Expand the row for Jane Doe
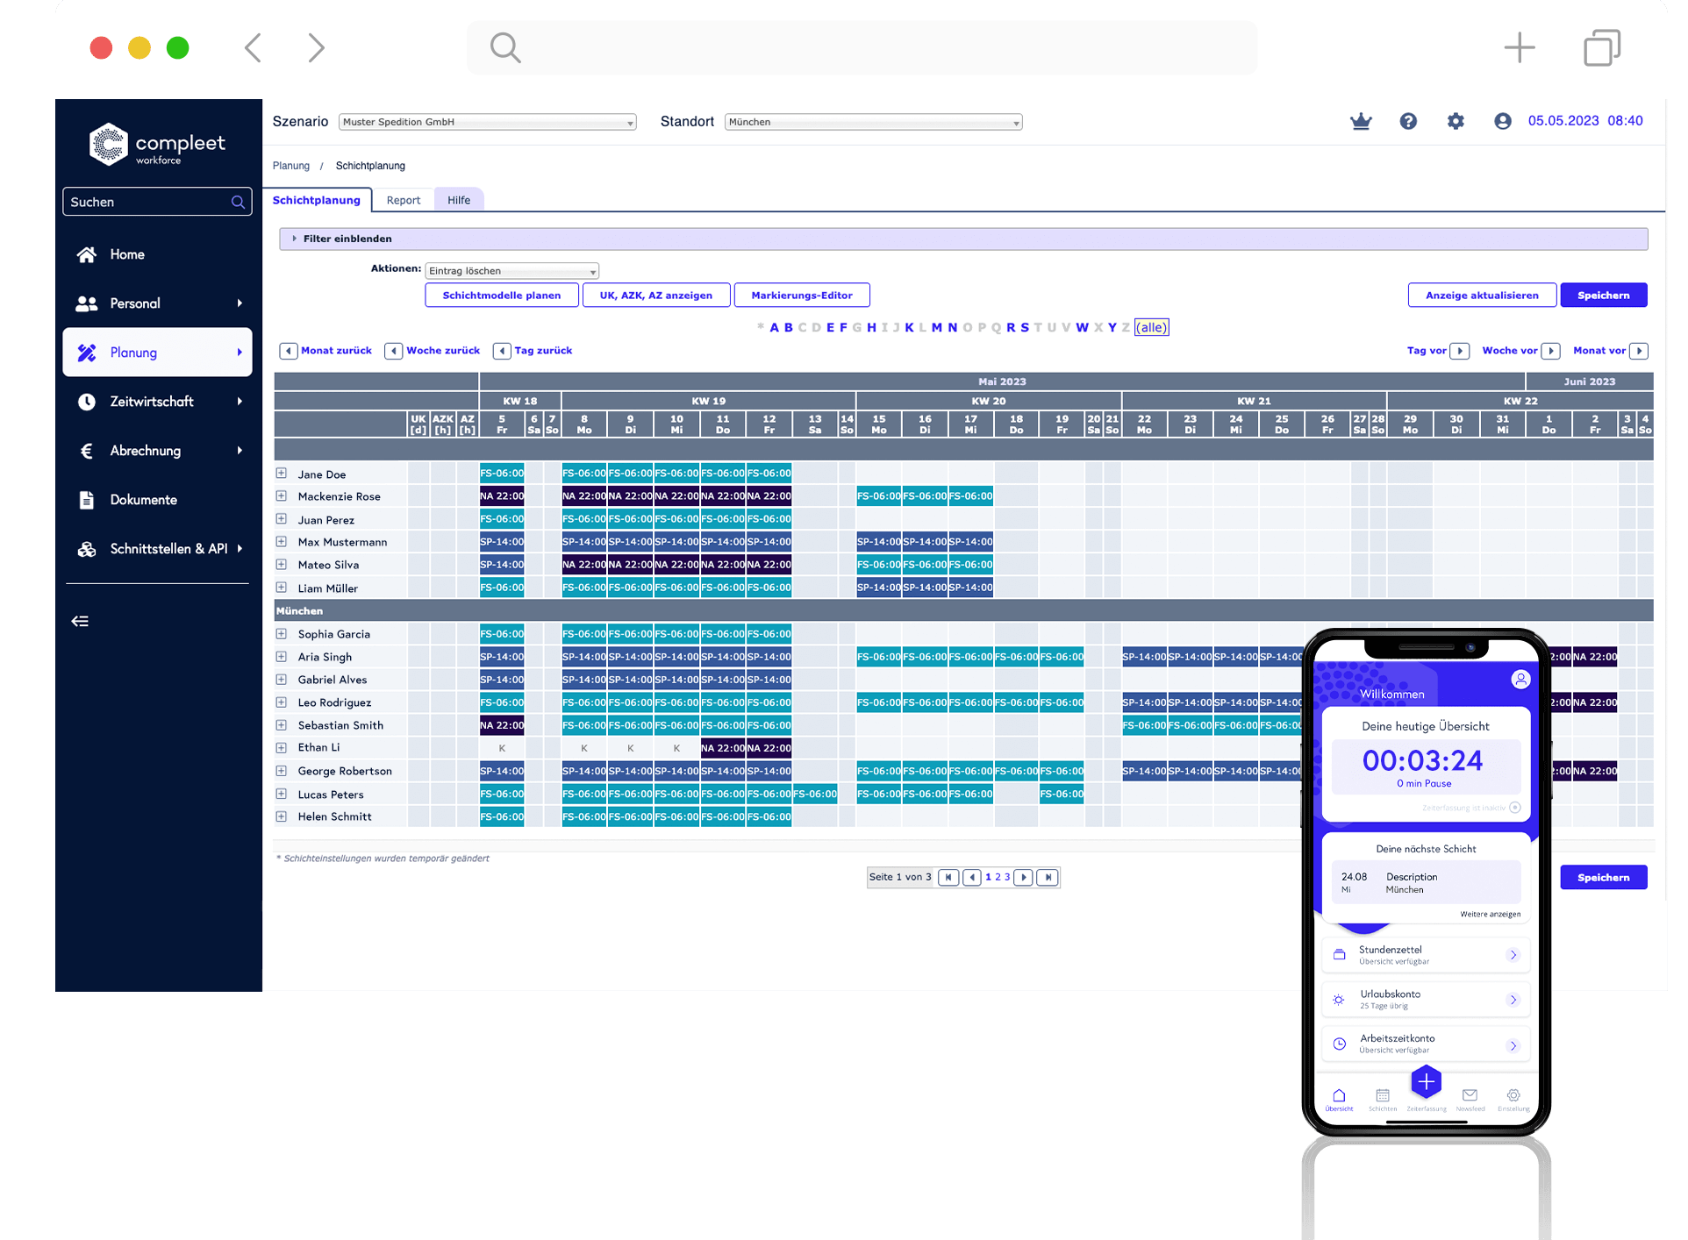Image resolution: width=1688 pixels, height=1240 pixels. [282, 474]
